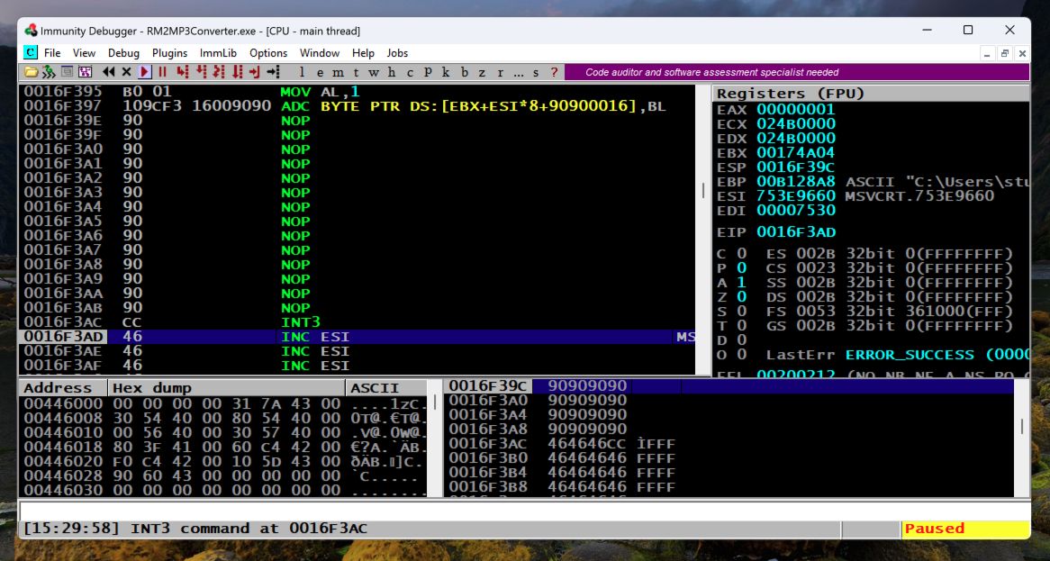This screenshot has width=1050, height=561.
Task: Open the View menu
Action: [85, 53]
